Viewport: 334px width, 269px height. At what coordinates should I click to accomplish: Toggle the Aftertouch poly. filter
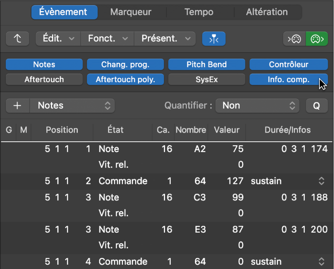coord(125,79)
